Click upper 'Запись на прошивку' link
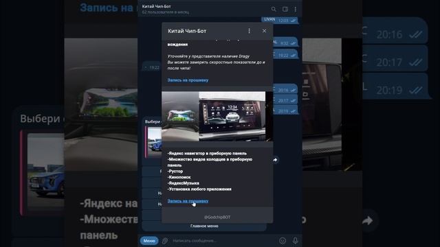The height and width of the screenshot is (247, 440). point(188,80)
